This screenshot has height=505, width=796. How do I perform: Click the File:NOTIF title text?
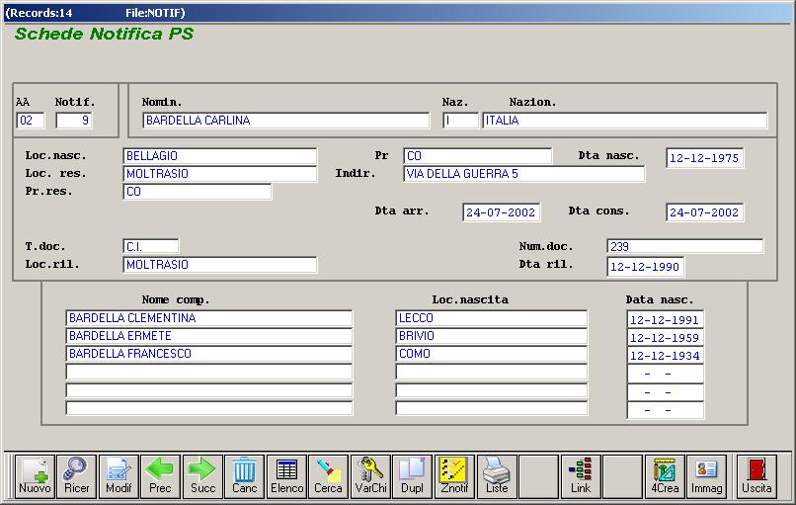point(155,13)
